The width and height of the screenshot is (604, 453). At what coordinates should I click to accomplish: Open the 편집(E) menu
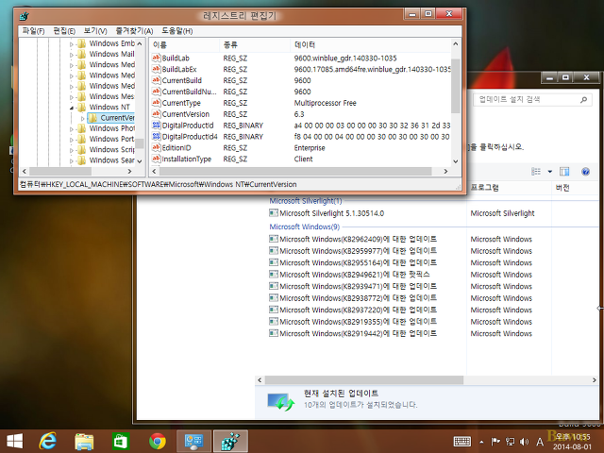pyautogui.click(x=64, y=31)
